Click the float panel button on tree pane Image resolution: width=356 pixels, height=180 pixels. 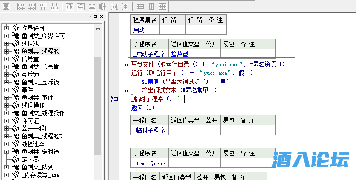tap(95, 16)
